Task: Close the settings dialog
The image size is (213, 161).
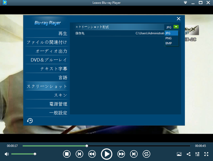Action: click(x=179, y=19)
